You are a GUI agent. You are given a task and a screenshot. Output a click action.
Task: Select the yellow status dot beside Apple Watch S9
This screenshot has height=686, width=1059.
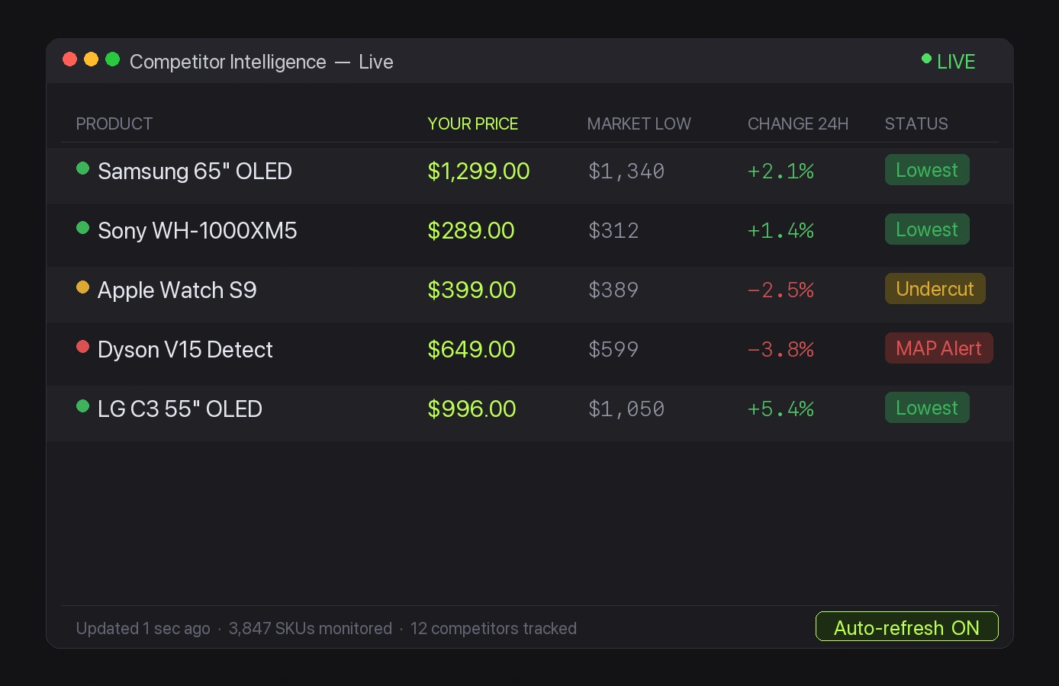click(x=83, y=287)
